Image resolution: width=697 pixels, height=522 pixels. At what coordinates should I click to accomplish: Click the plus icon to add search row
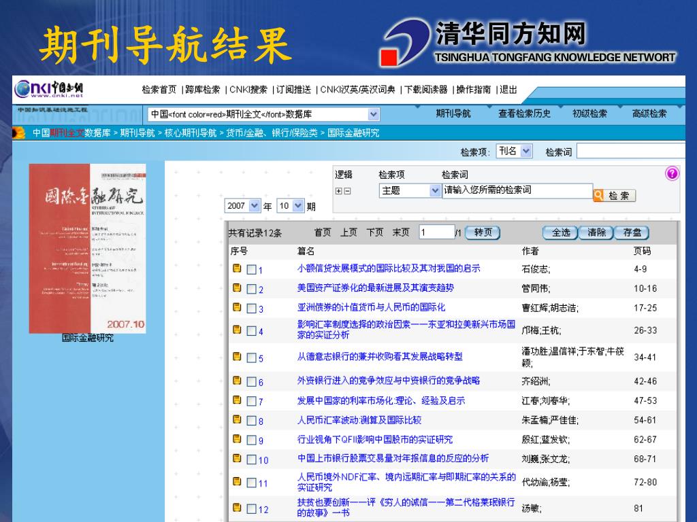tap(339, 191)
